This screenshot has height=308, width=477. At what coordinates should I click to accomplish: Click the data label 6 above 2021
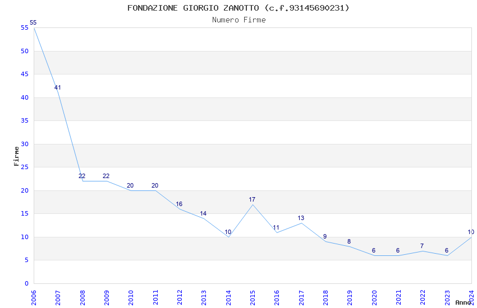click(x=398, y=250)
